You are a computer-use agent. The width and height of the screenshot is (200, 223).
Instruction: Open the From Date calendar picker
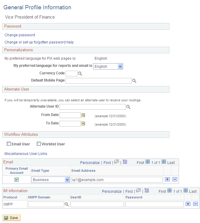click(84, 115)
